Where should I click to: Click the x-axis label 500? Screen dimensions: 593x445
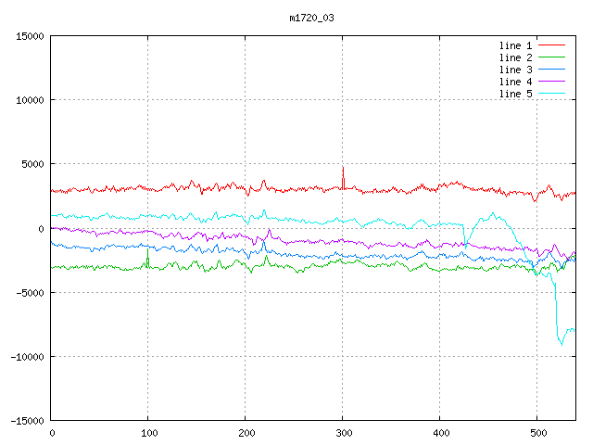pyautogui.click(x=536, y=433)
